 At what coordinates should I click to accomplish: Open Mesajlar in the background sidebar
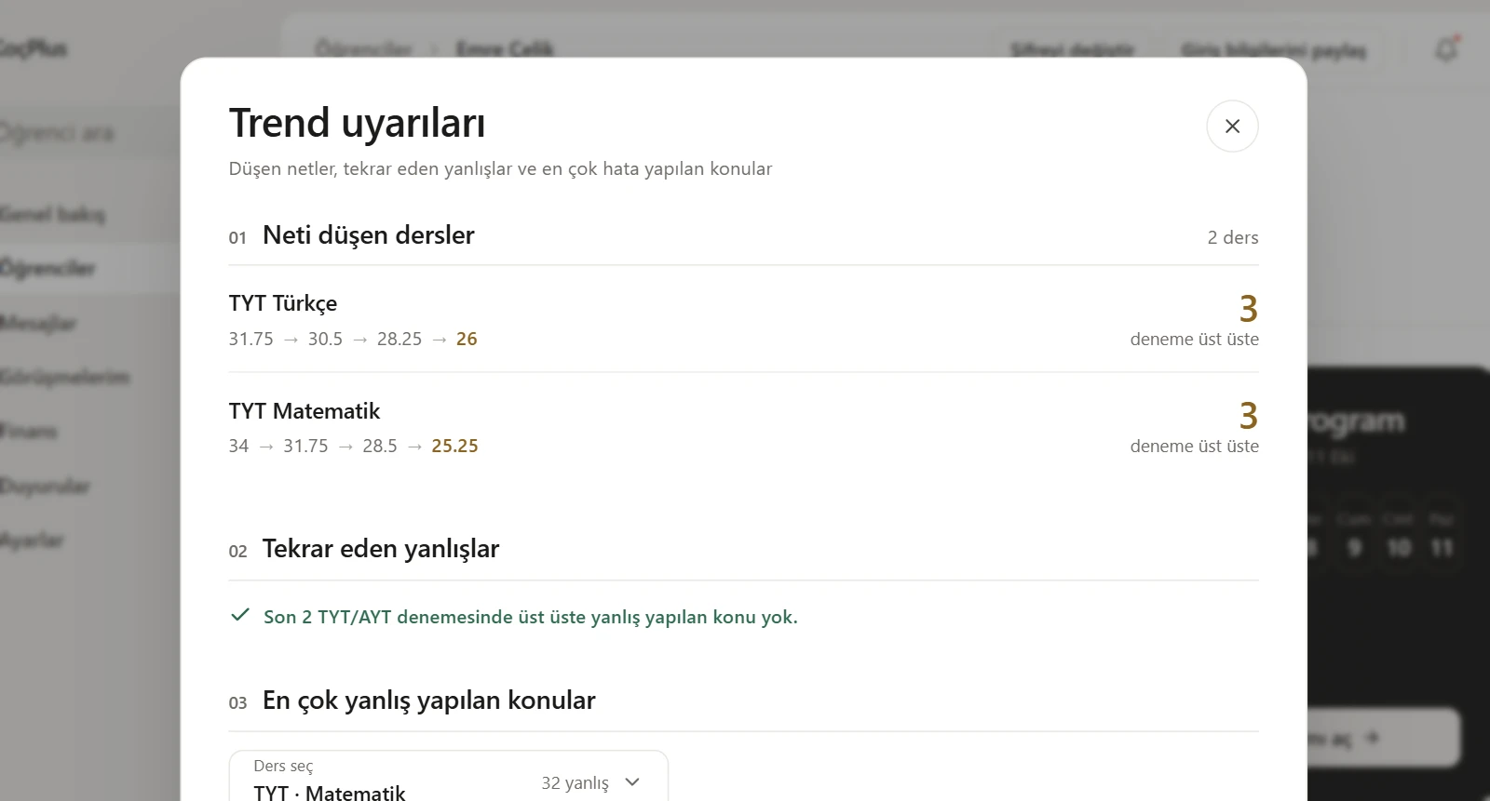[x=38, y=323]
